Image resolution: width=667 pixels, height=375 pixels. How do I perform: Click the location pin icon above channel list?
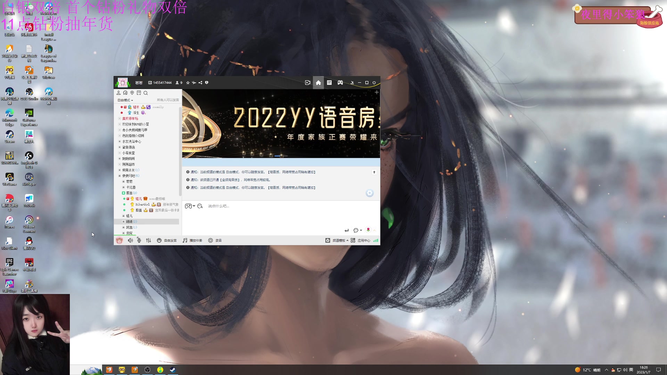coord(132,93)
